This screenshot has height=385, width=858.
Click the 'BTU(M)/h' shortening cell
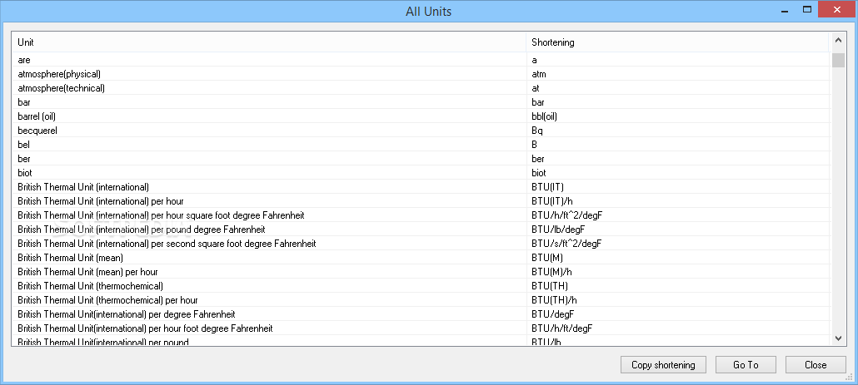tap(677, 273)
